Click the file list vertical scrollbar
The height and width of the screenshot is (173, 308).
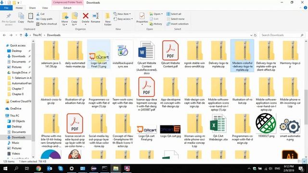[306, 107]
